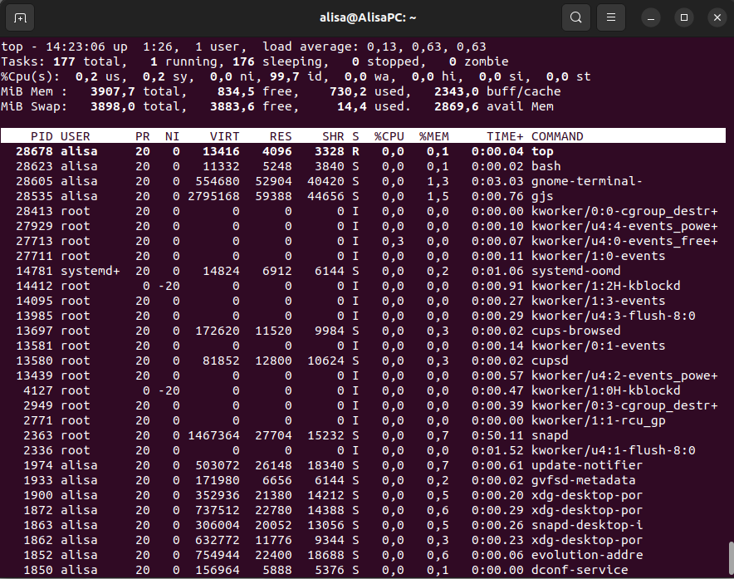This screenshot has height=579, width=734.
Task: Click kworker/u4:2-events_powe+ command
Action: click(x=624, y=375)
